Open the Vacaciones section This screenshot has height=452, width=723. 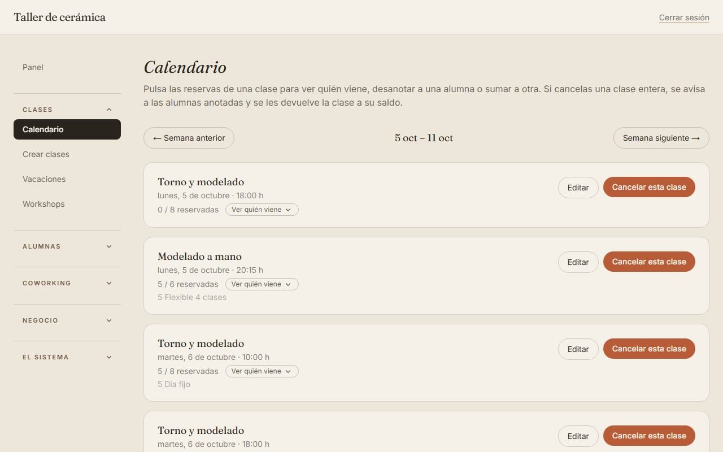click(x=67, y=179)
